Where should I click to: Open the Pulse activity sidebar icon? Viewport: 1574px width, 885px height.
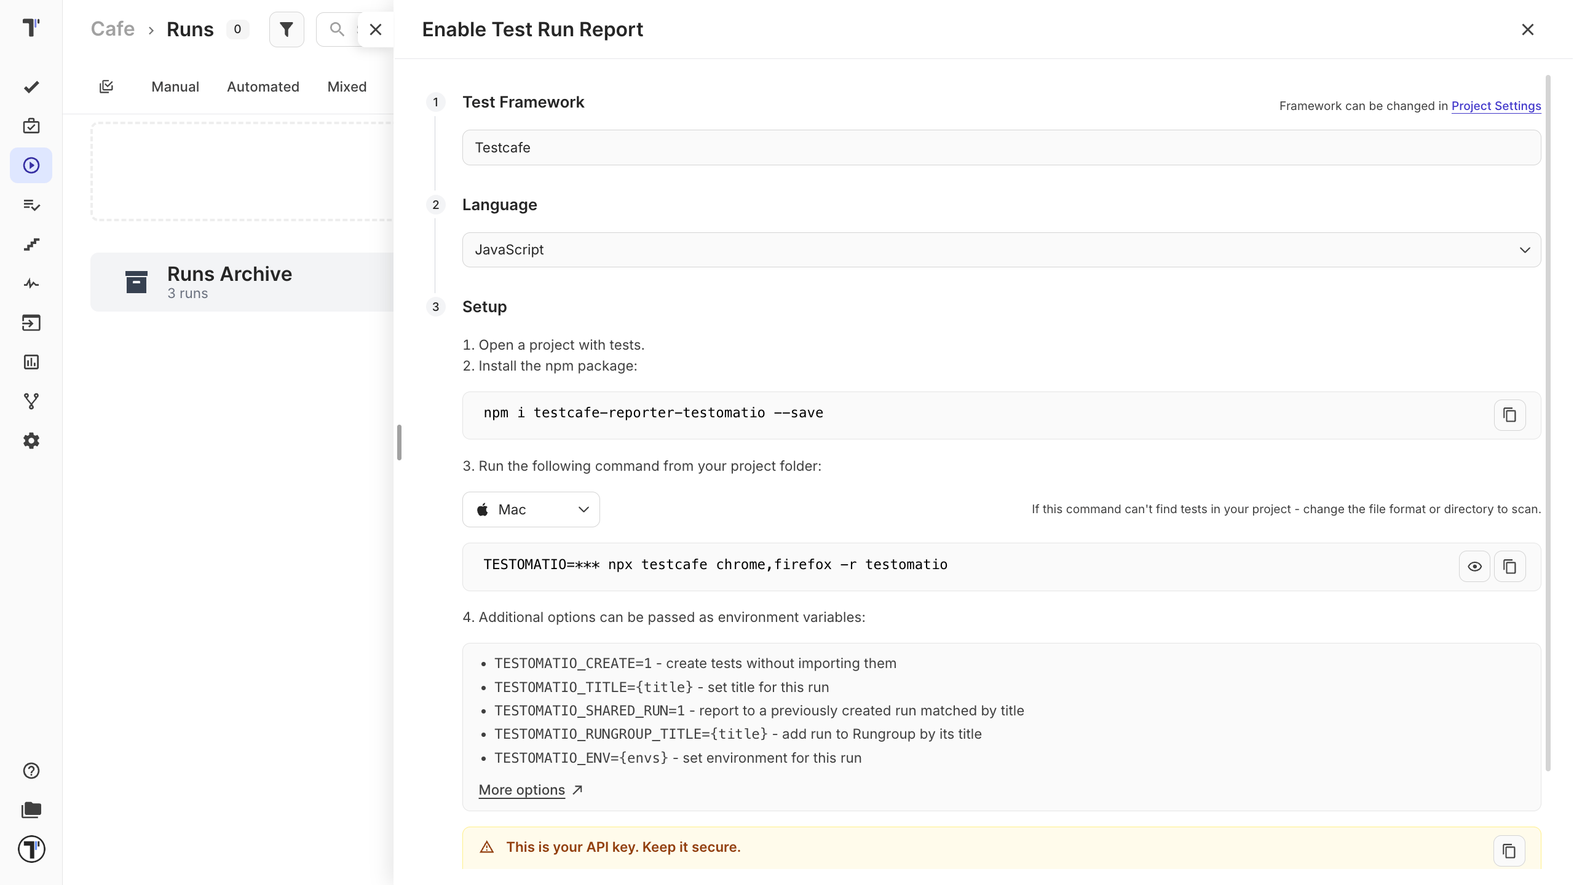coord(31,283)
